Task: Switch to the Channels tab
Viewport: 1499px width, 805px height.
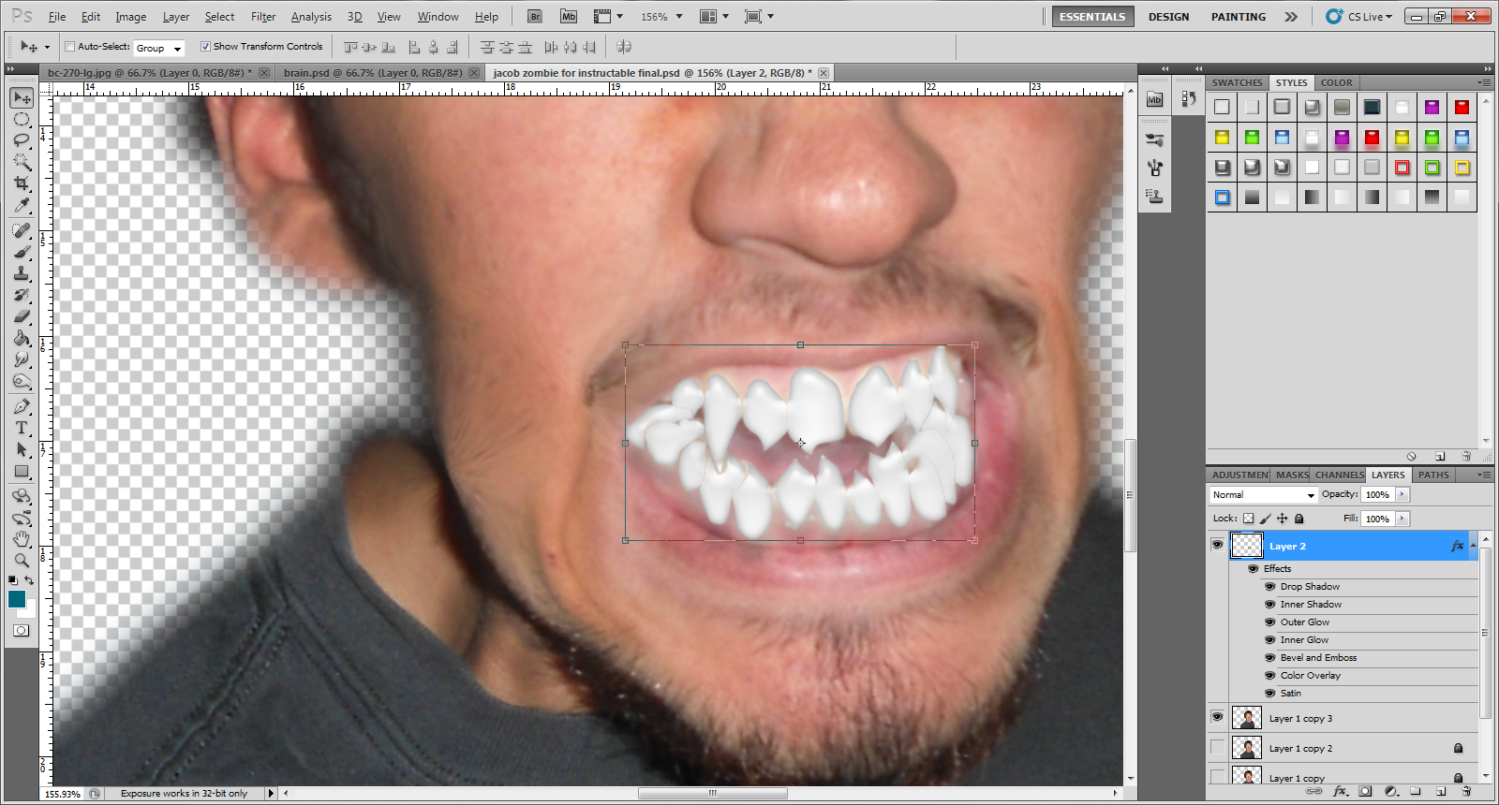Action: click(x=1339, y=475)
